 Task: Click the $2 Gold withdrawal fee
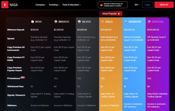point(102,86)
